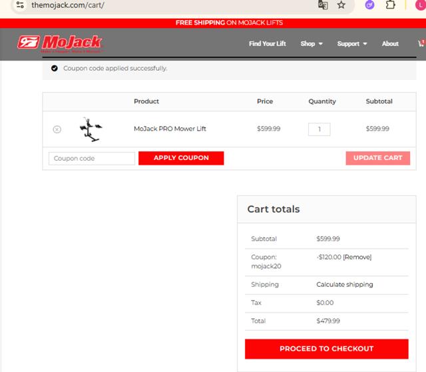Click the Cart totals heading
The width and height of the screenshot is (426, 372).
point(274,209)
